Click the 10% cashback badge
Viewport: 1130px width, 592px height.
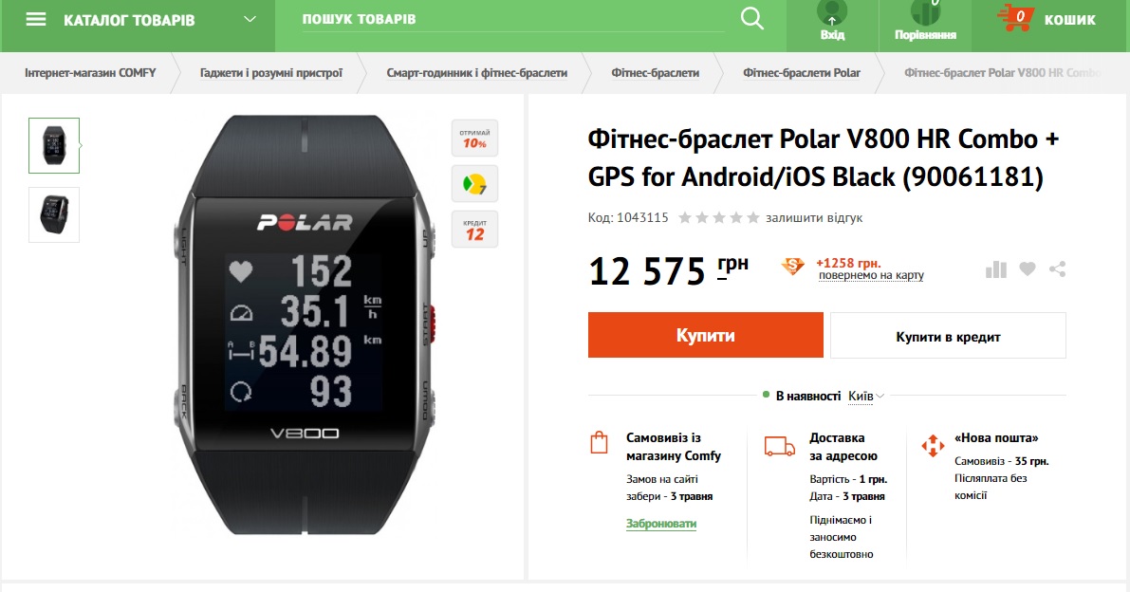(475, 139)
